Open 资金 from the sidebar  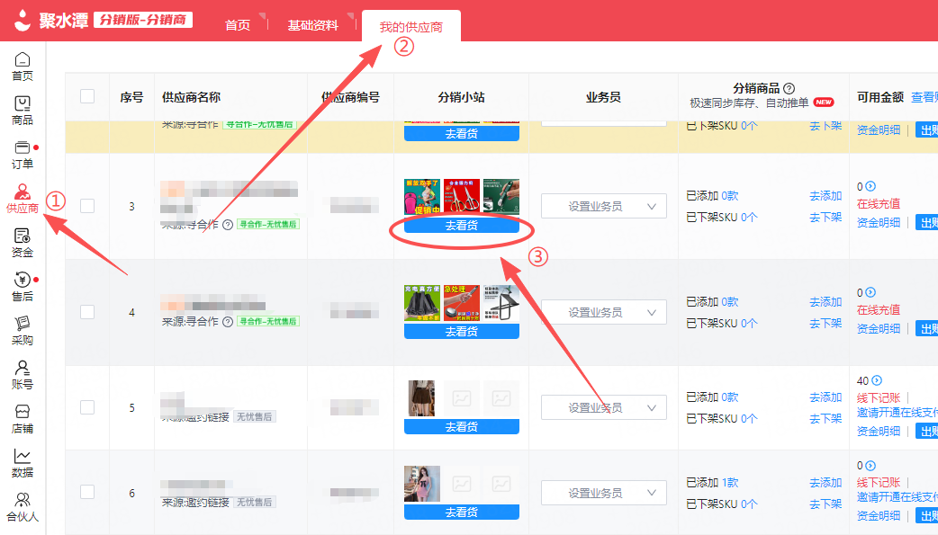(x=23, y=243)
